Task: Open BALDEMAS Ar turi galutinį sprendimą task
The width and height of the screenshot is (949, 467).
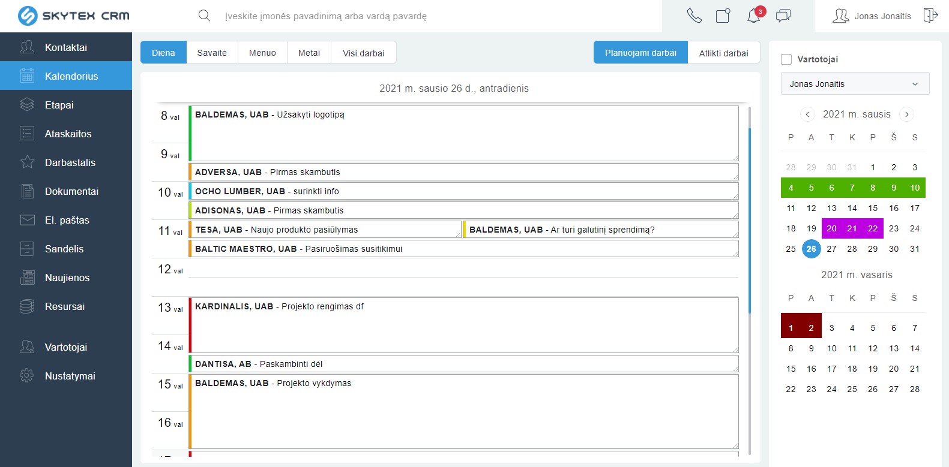Action: click(x=601, y=230)
